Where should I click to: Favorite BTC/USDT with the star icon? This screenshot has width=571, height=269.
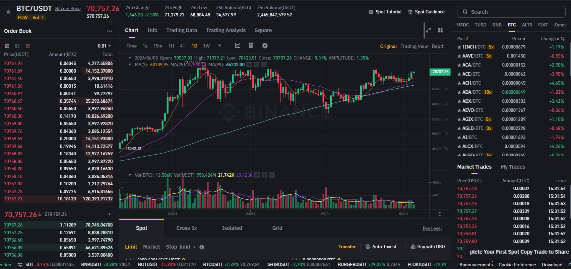click(8, 12)
